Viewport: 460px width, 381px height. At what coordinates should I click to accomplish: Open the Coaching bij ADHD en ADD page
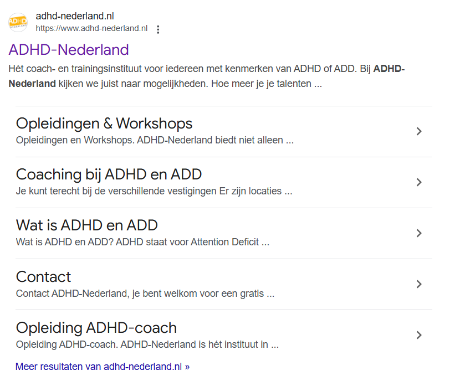point(108,174)
